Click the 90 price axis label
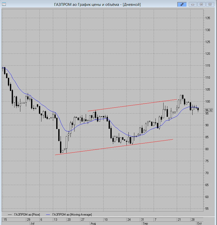This screenshot has width=217, height=225. click(207, 125)
